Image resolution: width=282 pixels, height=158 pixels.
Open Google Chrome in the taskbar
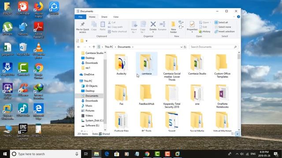(x=147, y=154)
